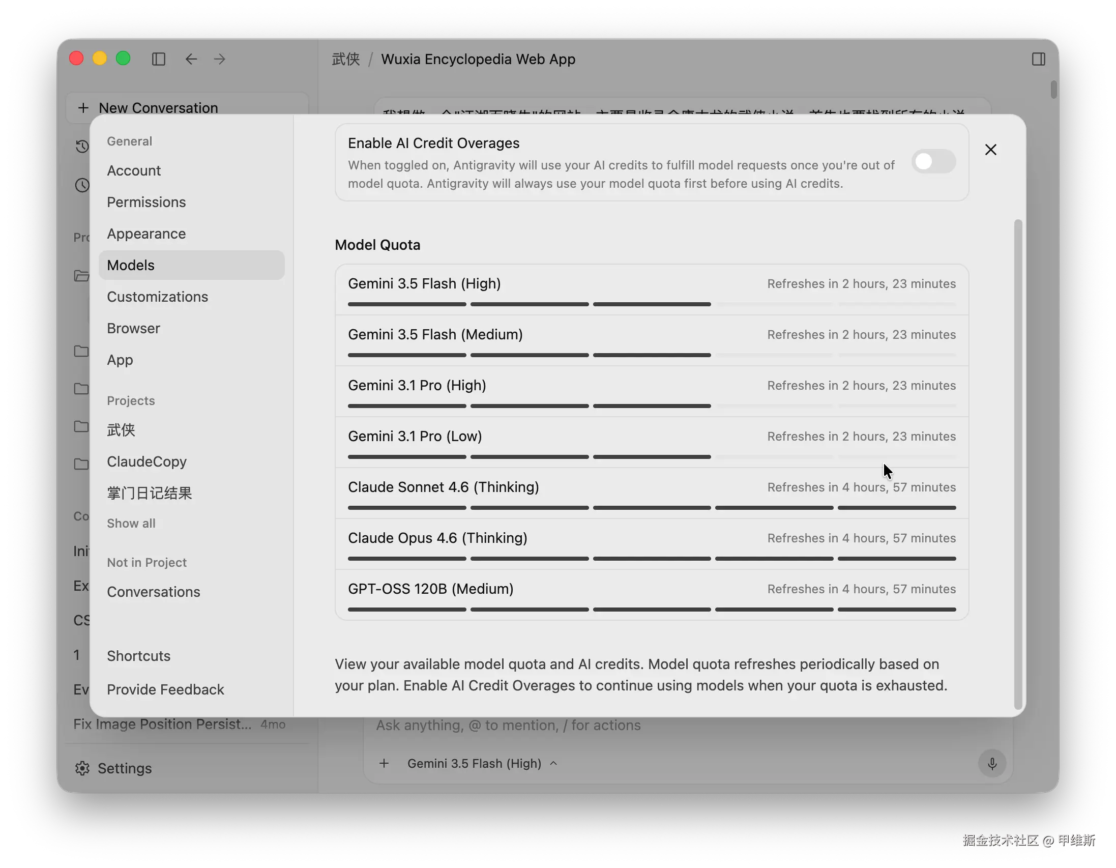Select the Models settings section
The height and width of the screenshot is (868, 1116).
191,265
